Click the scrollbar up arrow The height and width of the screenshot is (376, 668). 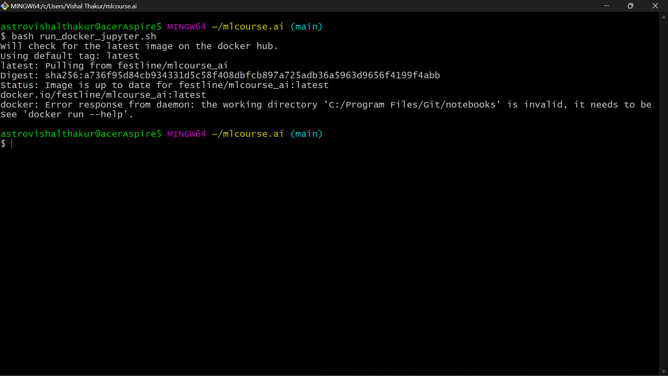pyautogui.click(x=663, y=16)
